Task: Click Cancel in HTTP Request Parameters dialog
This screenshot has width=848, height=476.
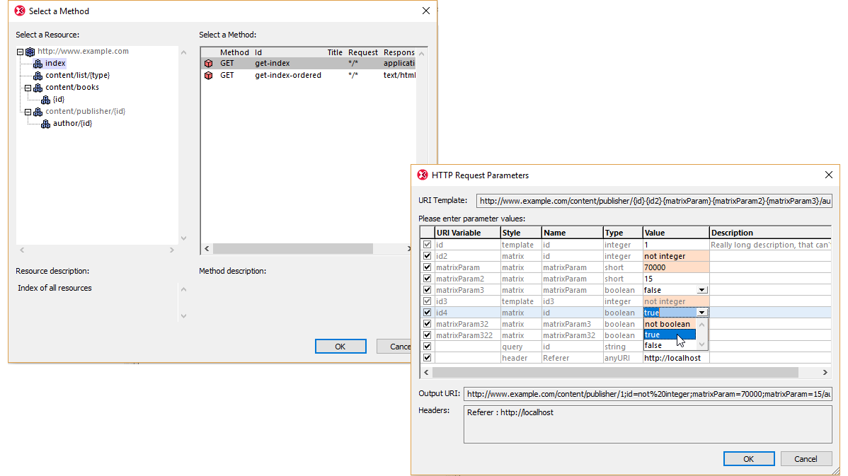Action: pos(806,459)
